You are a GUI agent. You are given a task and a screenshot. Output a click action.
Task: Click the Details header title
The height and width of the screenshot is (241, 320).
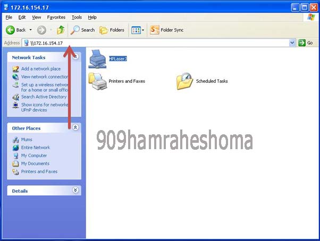pos(20,191)
